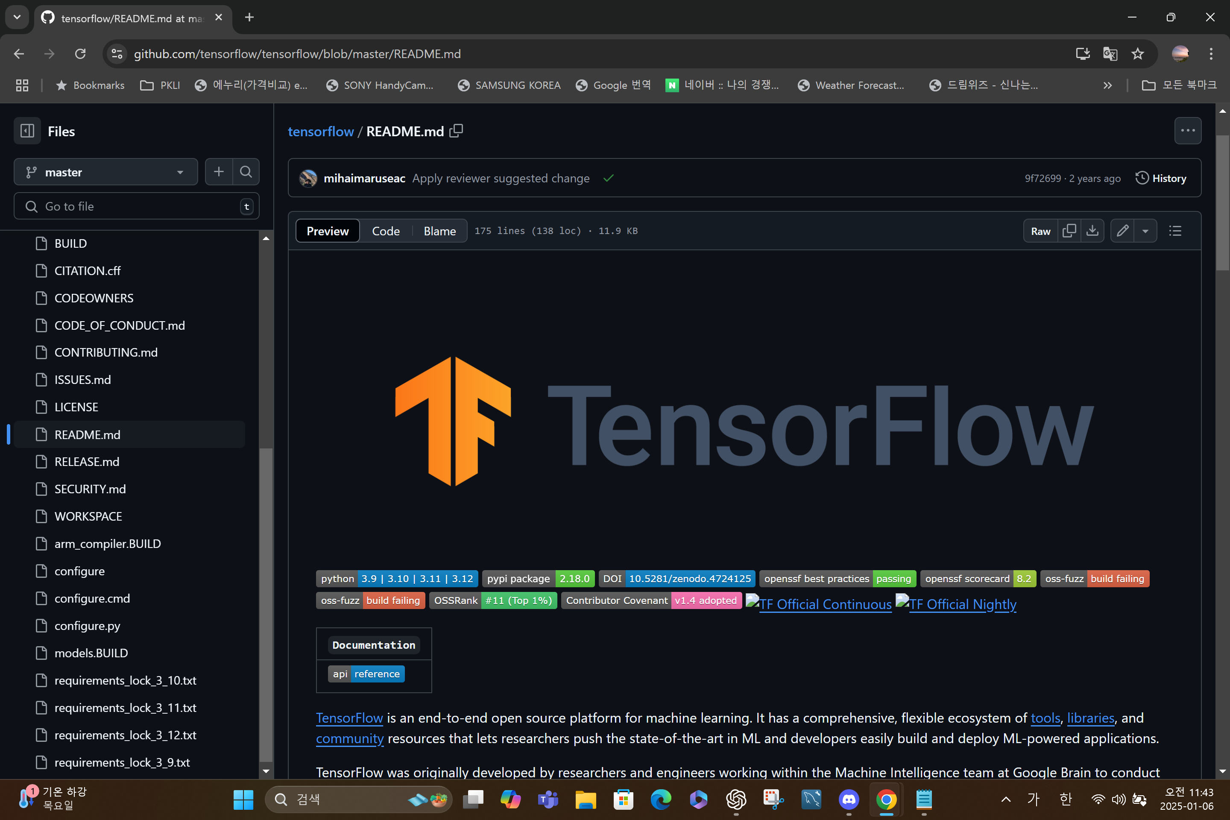Open the master branch dropdown

point(105,172)
